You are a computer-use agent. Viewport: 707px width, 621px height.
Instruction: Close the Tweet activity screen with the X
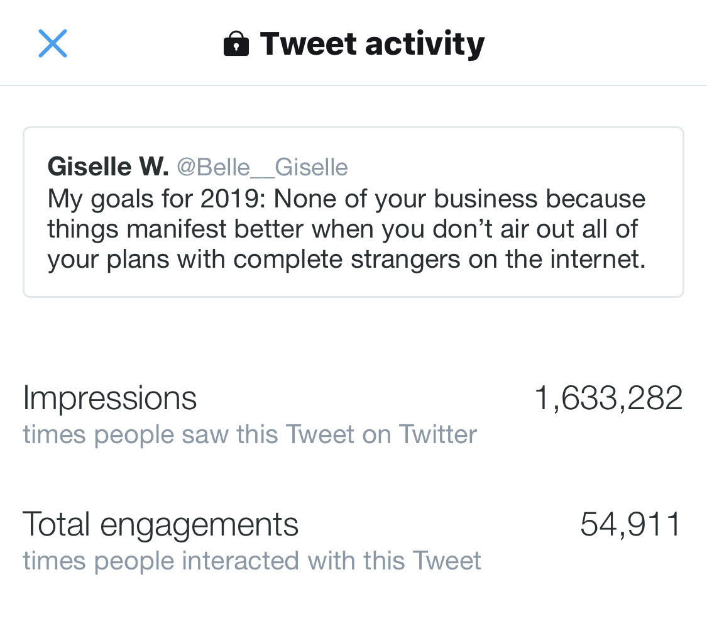53,43
